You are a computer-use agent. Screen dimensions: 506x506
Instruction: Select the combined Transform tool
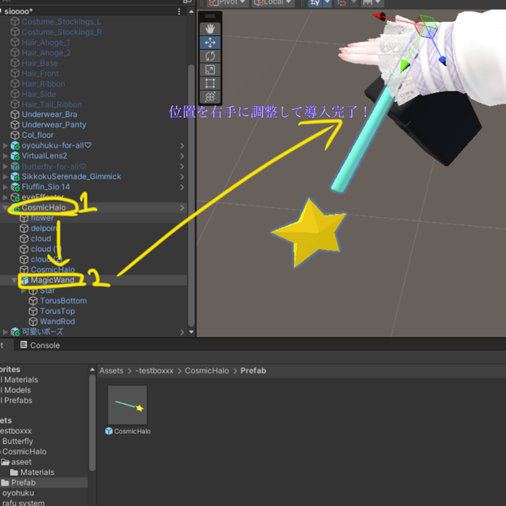(x=210, y=97)
